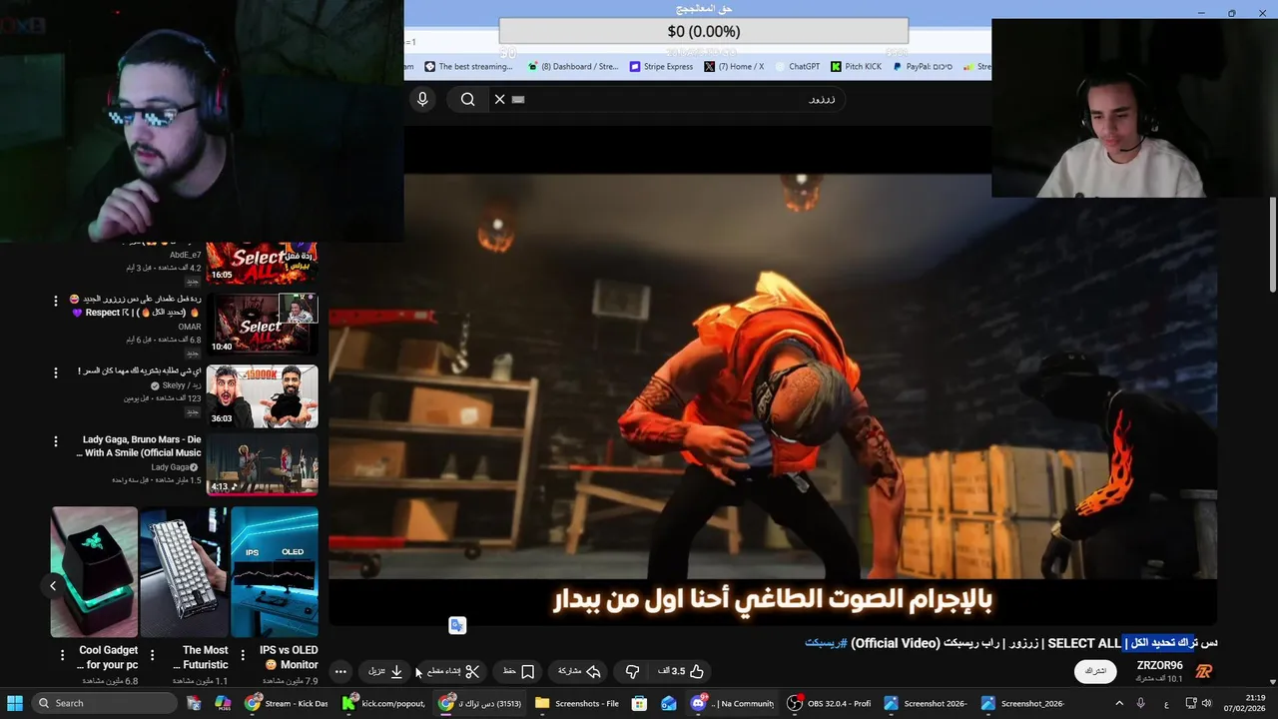The image size is (1278, 719).
Task: Click the OMAR channel name
Action: tap(190, 327)
